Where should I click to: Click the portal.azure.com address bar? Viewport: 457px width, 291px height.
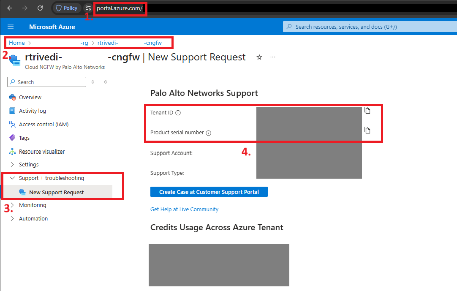(x=120, y=8)
